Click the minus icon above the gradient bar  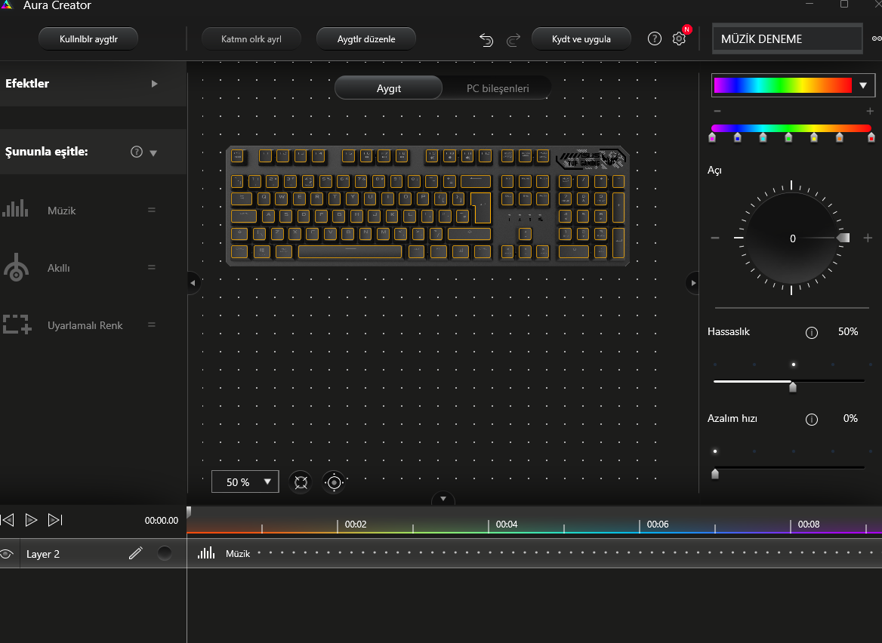[717, 111]
